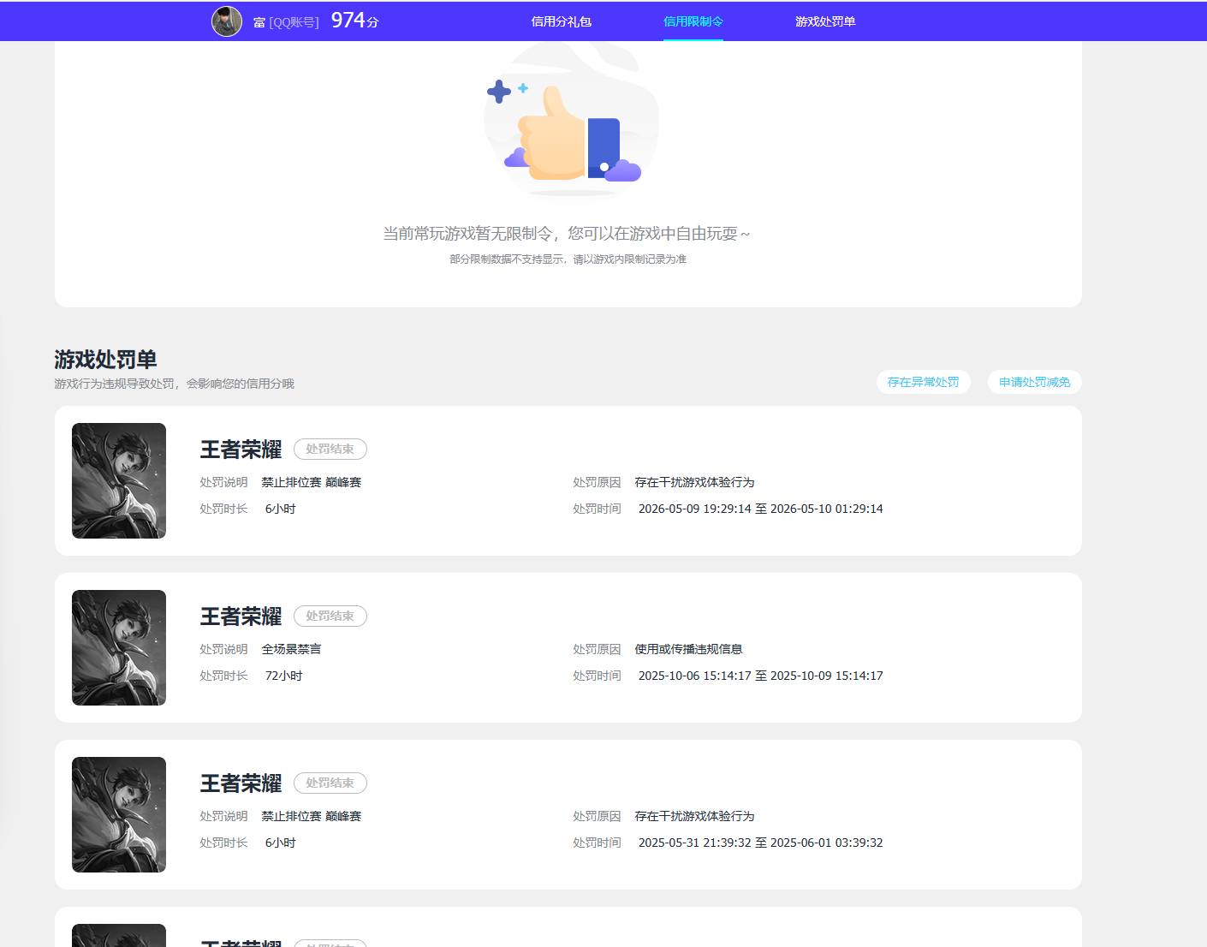Select the 信用限制令 tab
Screen dimensions: 1207x947
[x=693, y=21]
